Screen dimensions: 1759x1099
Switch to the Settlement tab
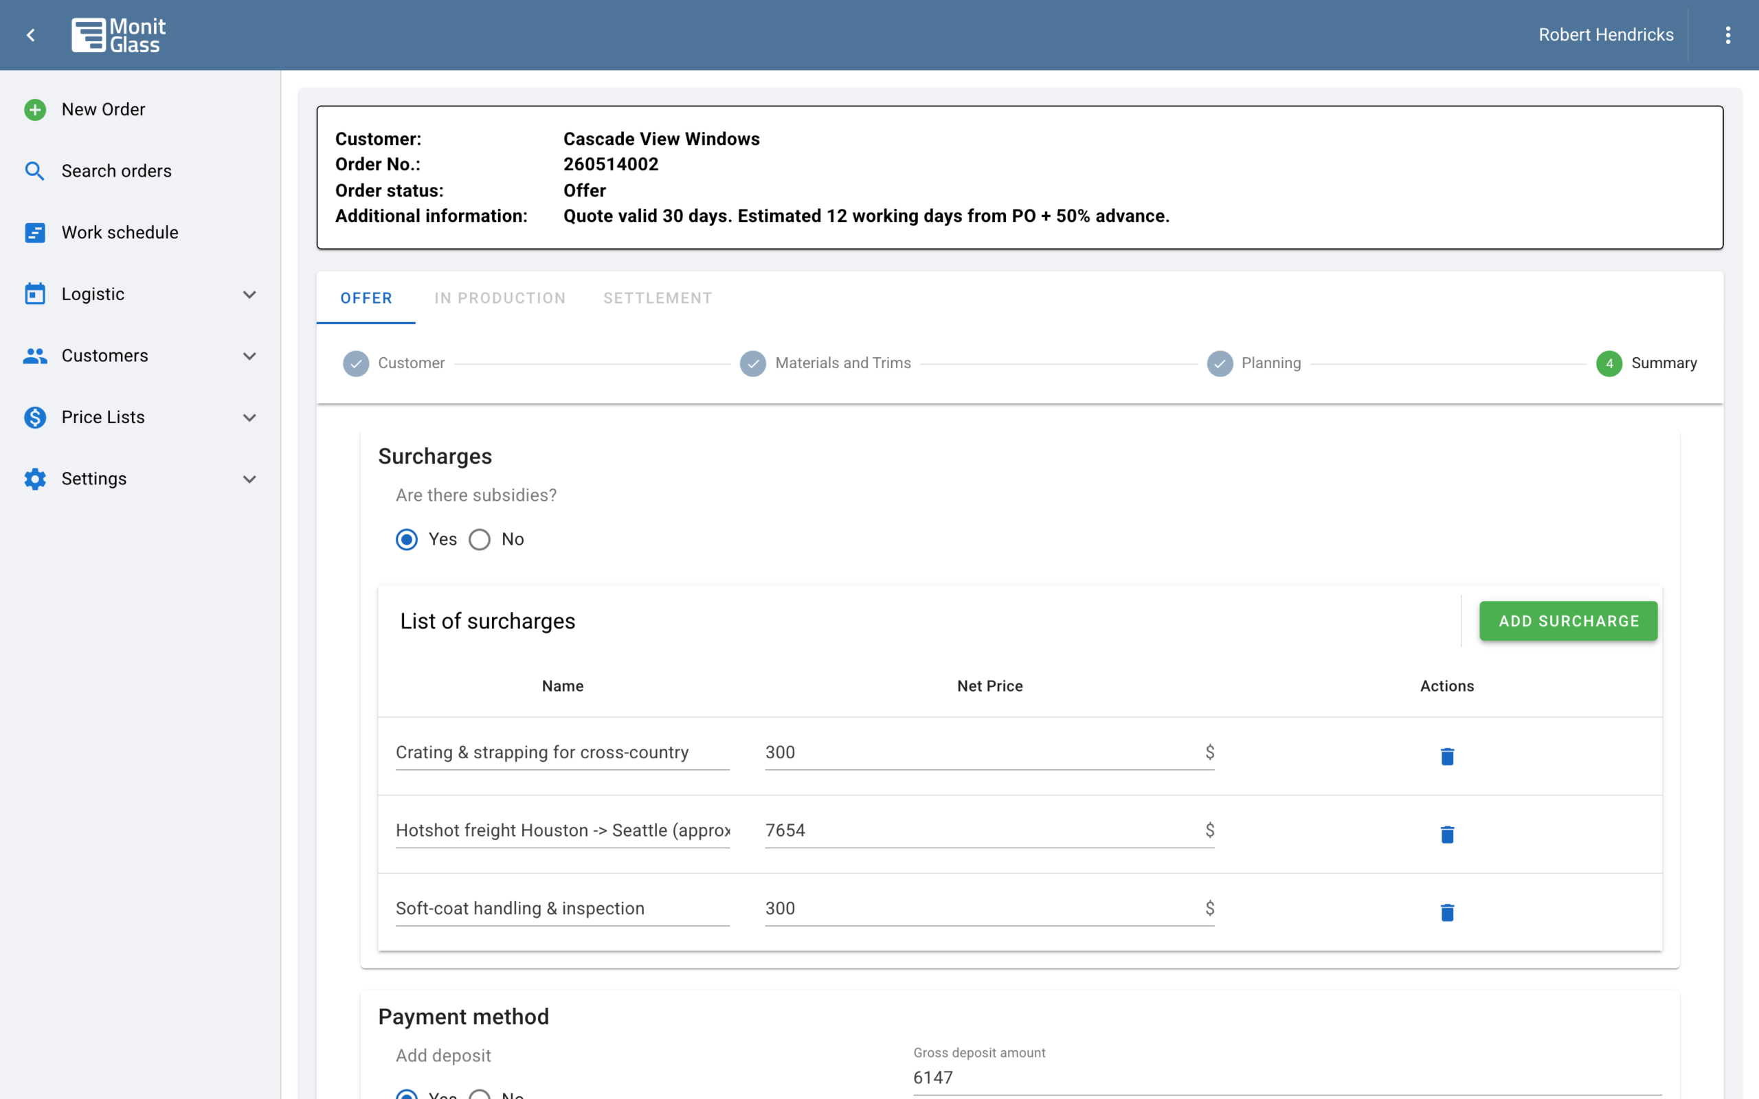pyautogui.click(x=658, y=298)
